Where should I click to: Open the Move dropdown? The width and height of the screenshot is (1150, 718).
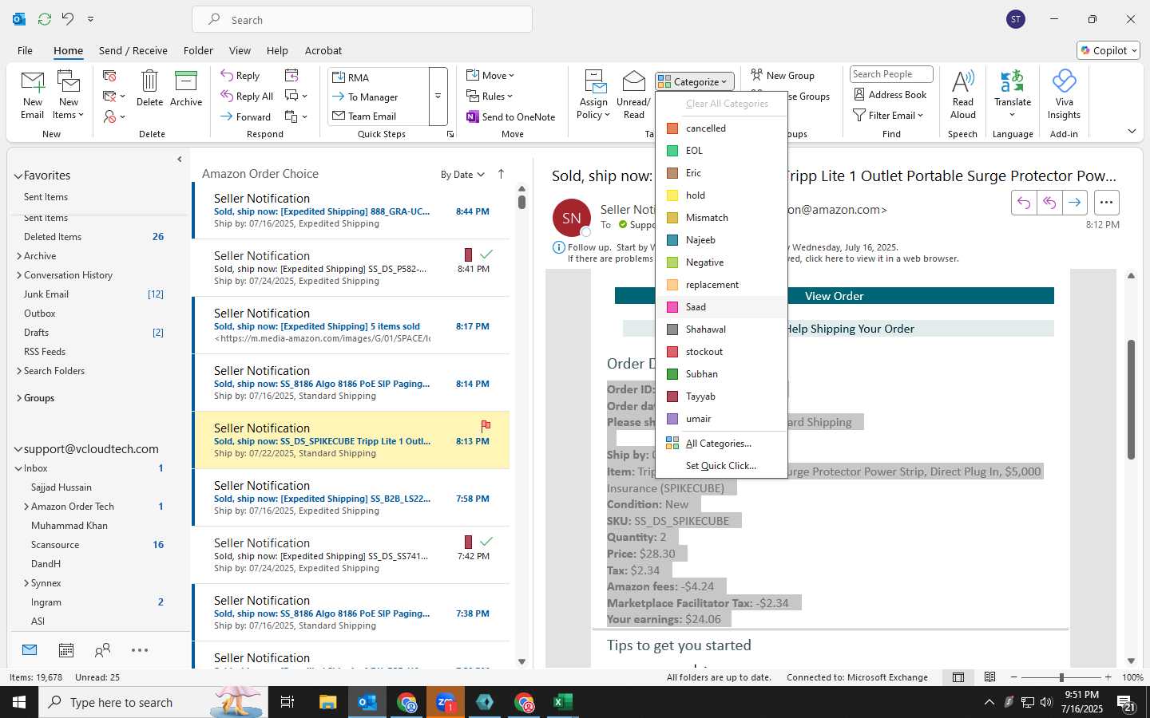490,75
